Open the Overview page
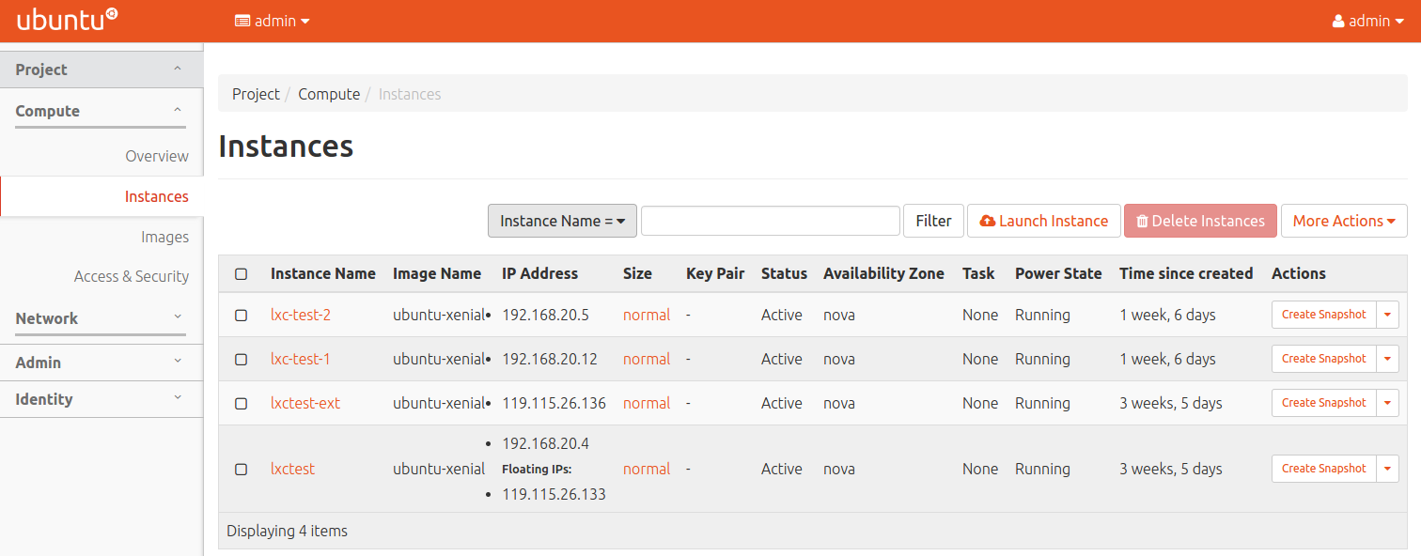1421x556 pixels. (x=157, y=156)
